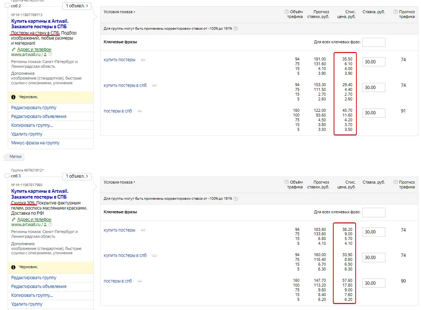Click «Для всех ключевых фраз» bid field in спб 2
This screenshot has height=310, width=421.
(374, 42)
